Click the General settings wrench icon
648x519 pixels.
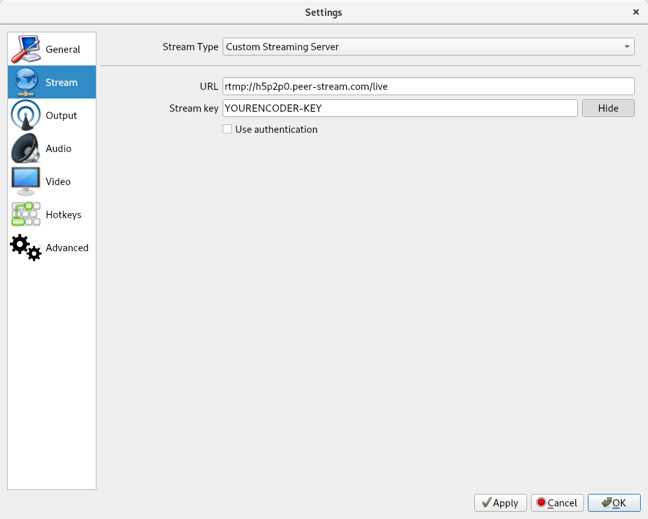click(25, 48)
